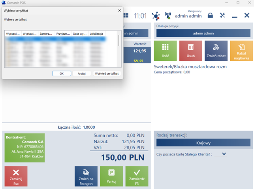The height and width of the screenshot is (191, 254).
Task: Click the Krajowy transaction type button
Action: (x=203, y=142)
